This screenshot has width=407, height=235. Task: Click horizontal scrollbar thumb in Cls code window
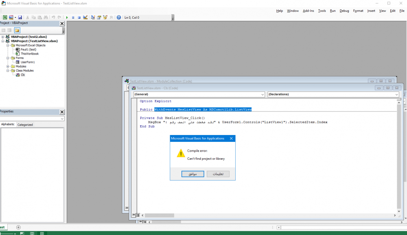pos(160,215)
